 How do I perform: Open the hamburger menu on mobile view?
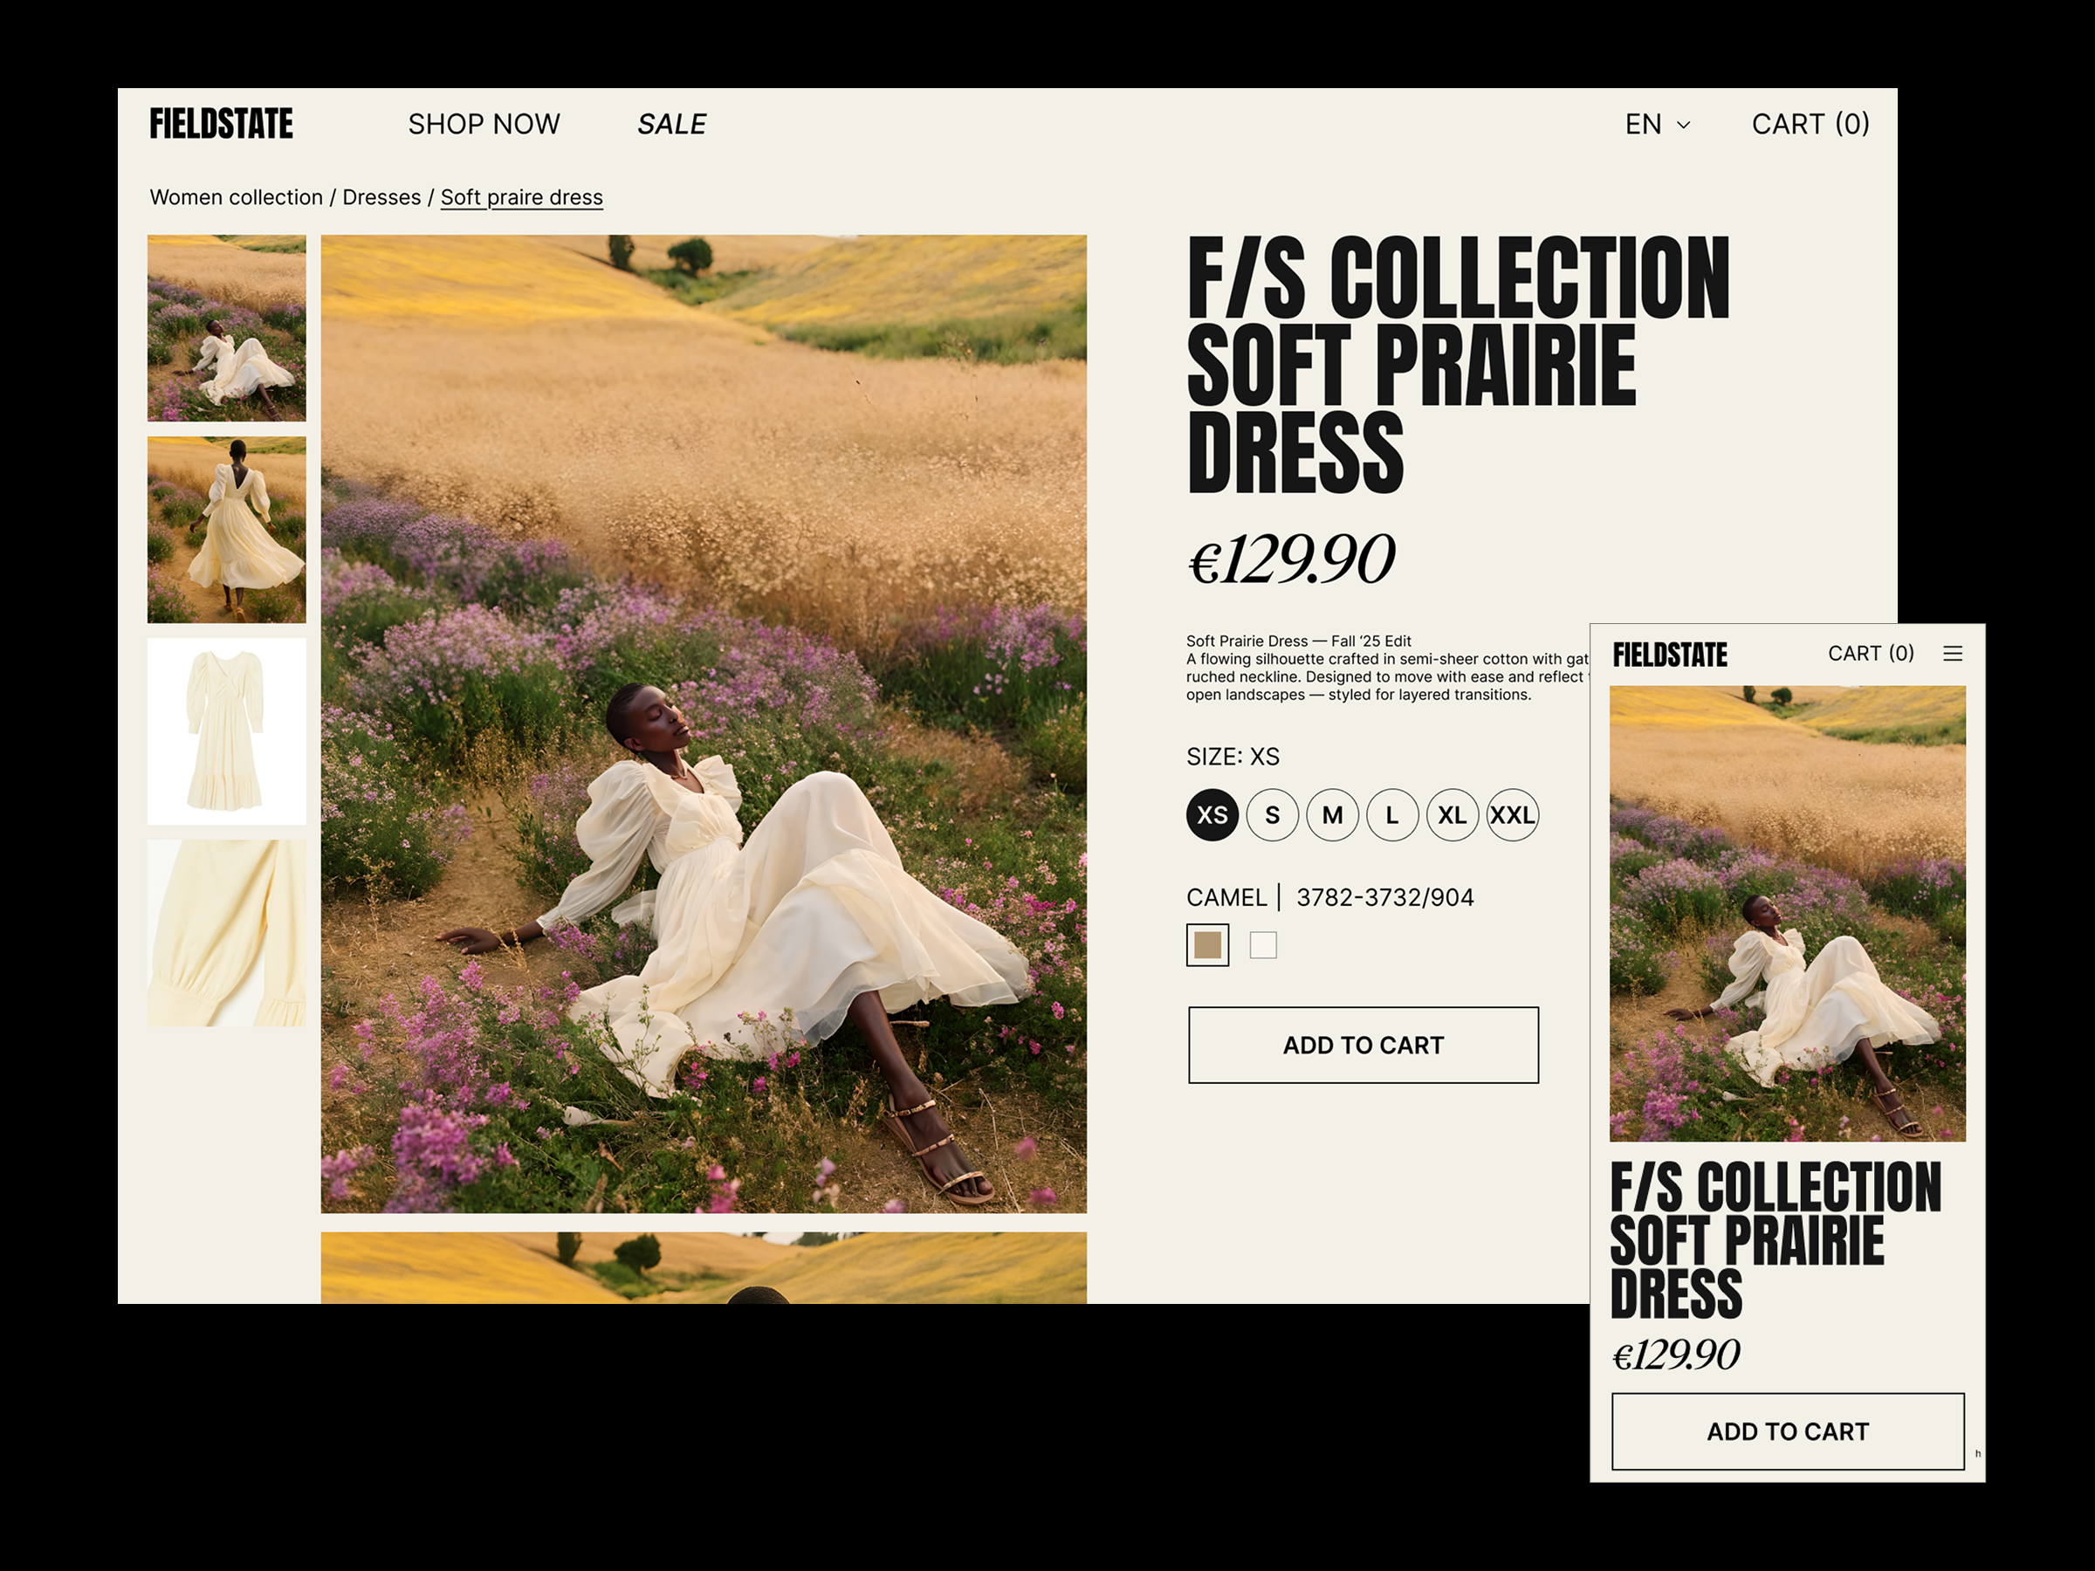pos(1953,654)
